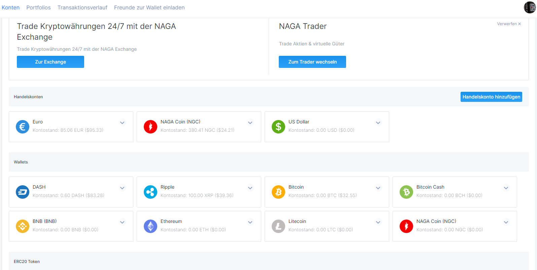Screen dimensions: 537x270
Task: Expand the NAGA Coin trading account chevron
Action: 250,123
